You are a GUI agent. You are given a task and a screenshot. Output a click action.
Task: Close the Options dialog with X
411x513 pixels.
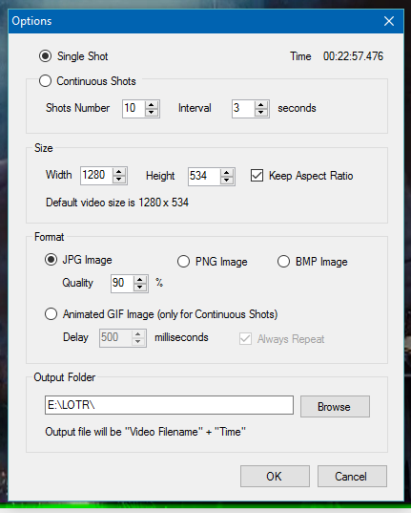tap(389, 21)
